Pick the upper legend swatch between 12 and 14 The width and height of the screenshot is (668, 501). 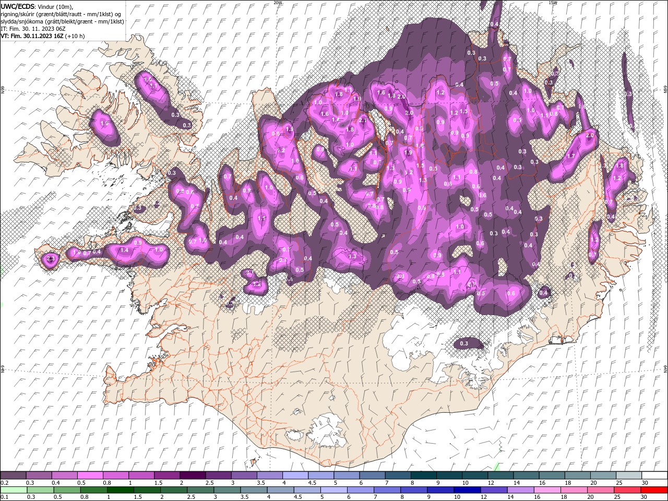click(500, 475)
